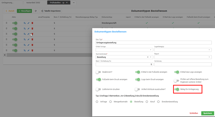Screen dimensions: 215x117
Task: Open the more tabs ellipsis menu
Action: point(74,2)
